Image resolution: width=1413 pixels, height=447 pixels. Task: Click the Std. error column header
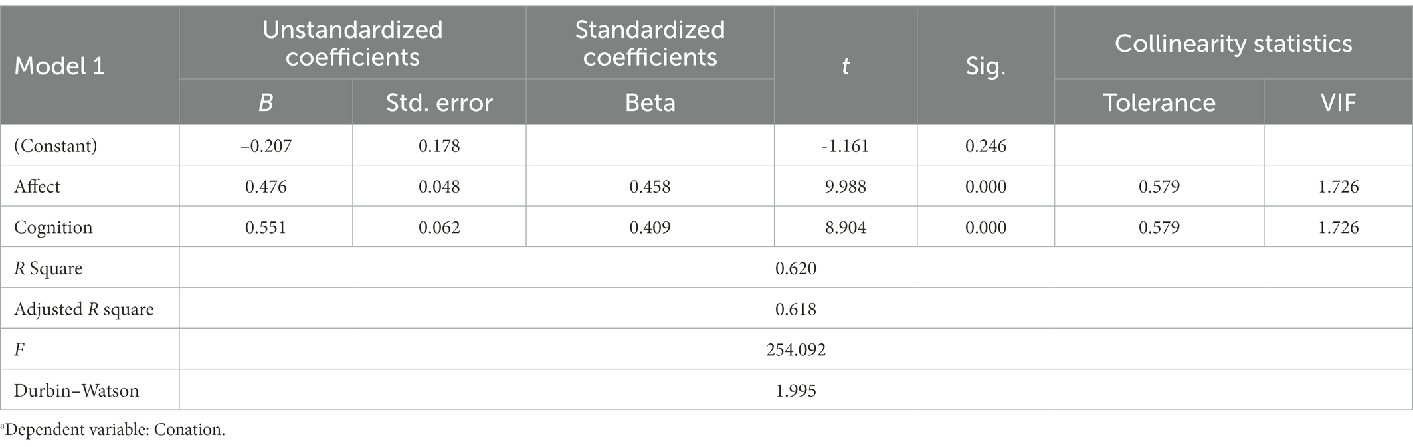[439, 102]
